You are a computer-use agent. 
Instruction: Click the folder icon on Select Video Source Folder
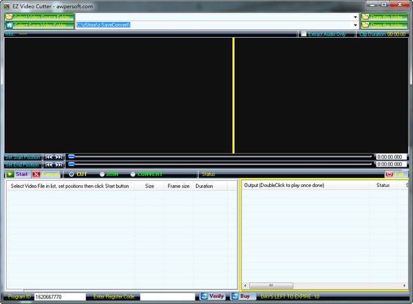(9, 17)
